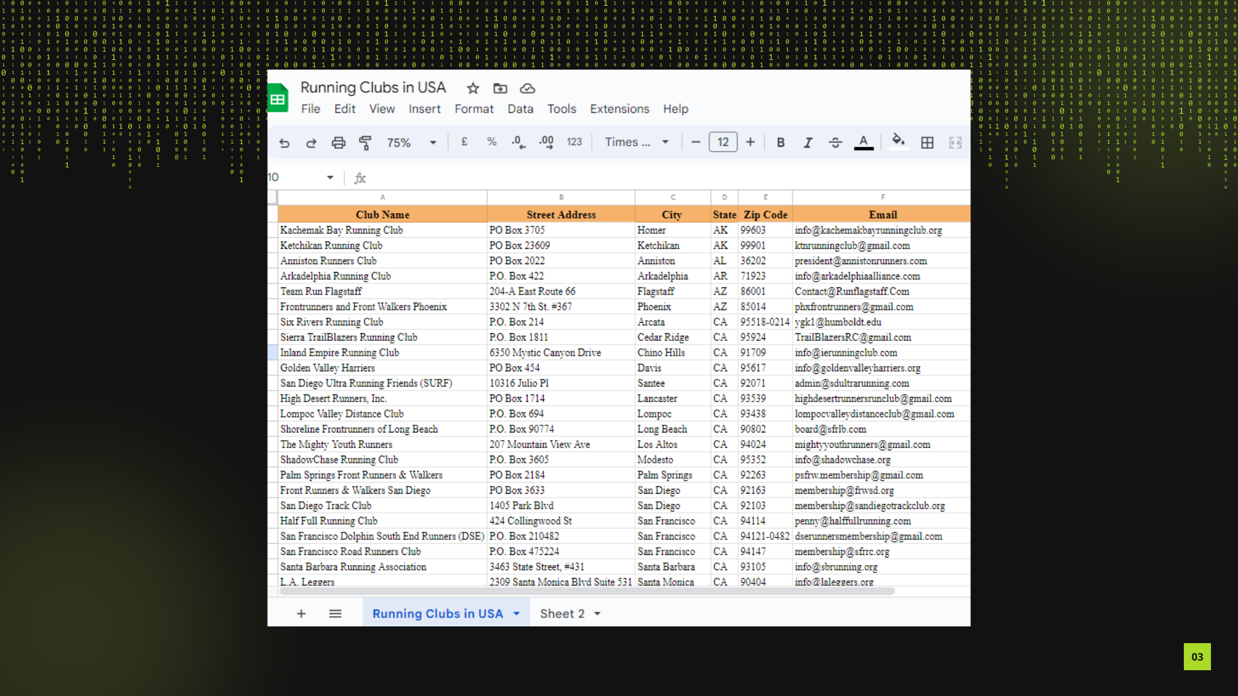Open the Times font family dropdown
Screen dimensions: 1238x696
[637, 142]
